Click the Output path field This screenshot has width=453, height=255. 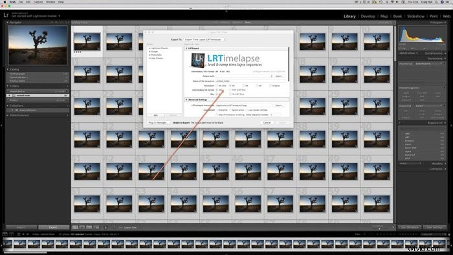click(x=243, y=76)
